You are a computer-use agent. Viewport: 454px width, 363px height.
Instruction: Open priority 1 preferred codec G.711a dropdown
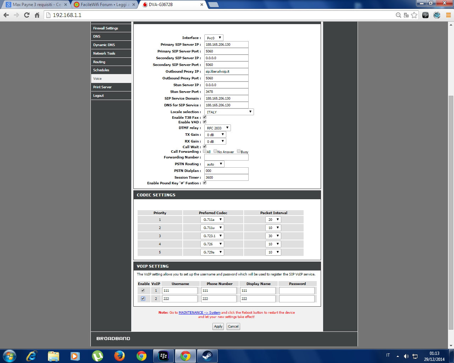(212, 220)
